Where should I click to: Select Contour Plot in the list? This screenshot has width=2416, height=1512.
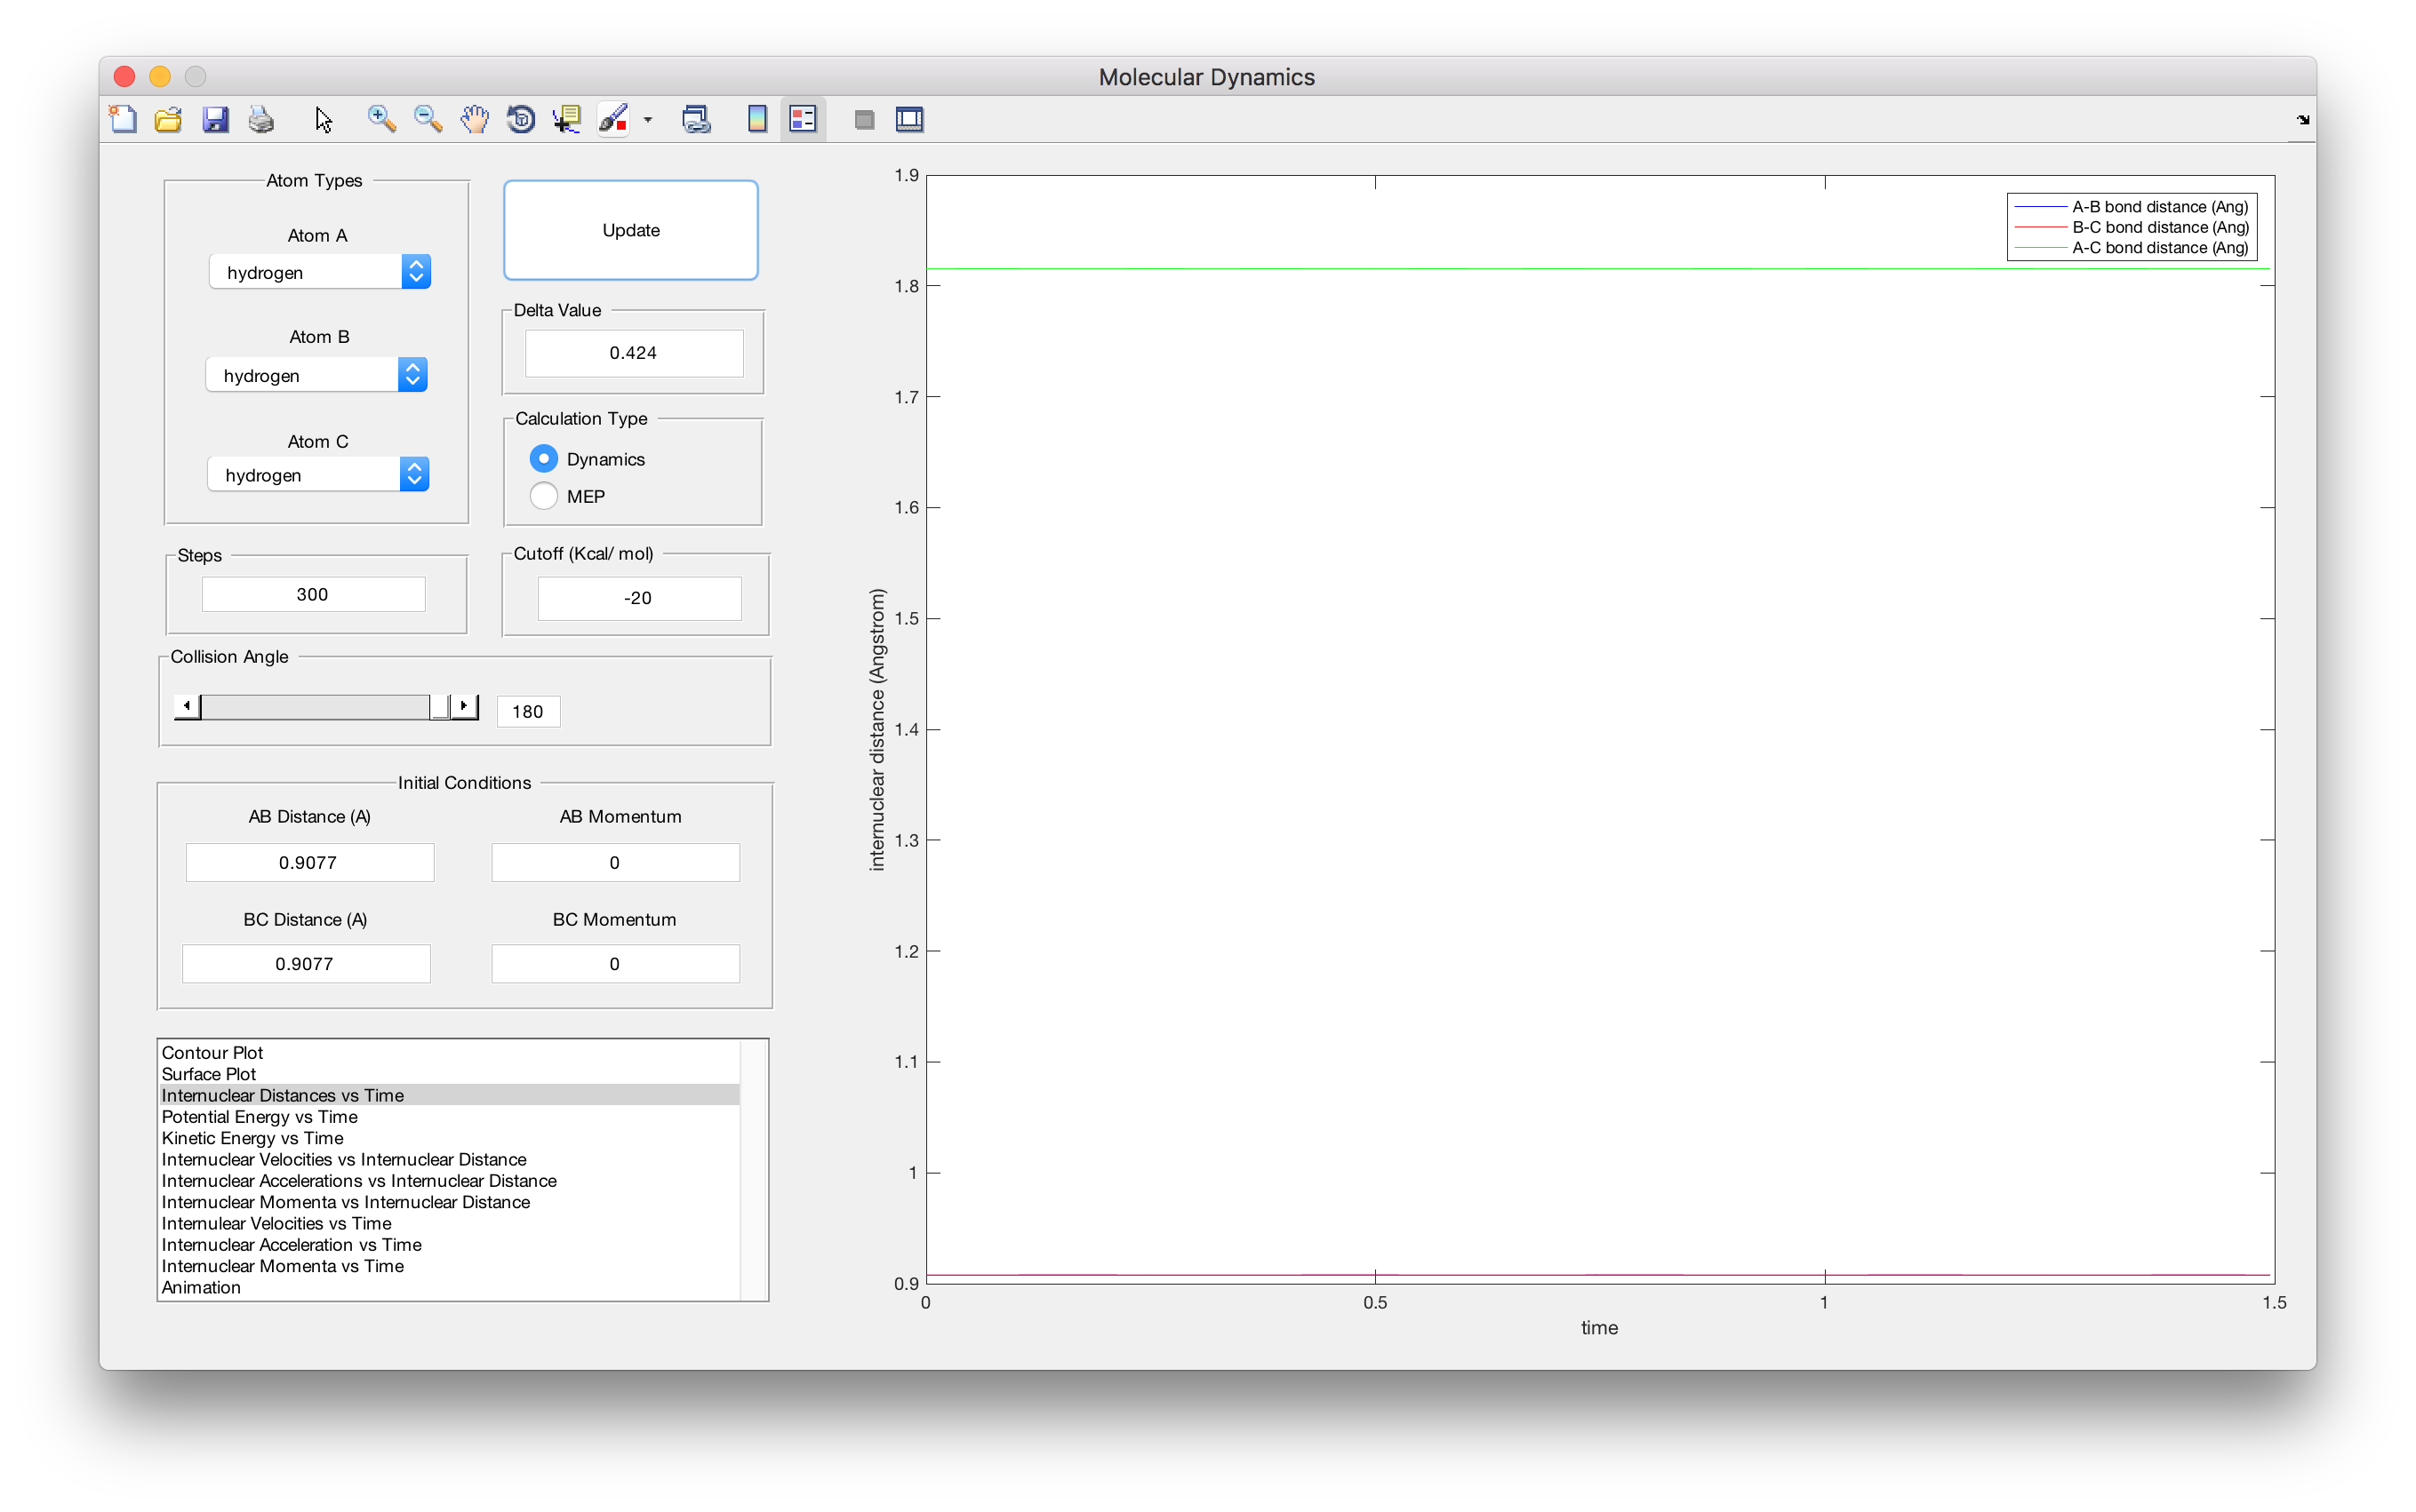point(213,1053)
